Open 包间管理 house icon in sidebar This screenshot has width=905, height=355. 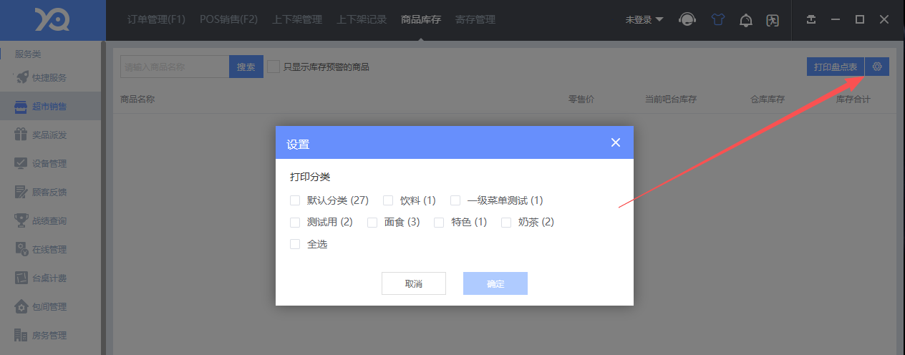coord(21,306)
